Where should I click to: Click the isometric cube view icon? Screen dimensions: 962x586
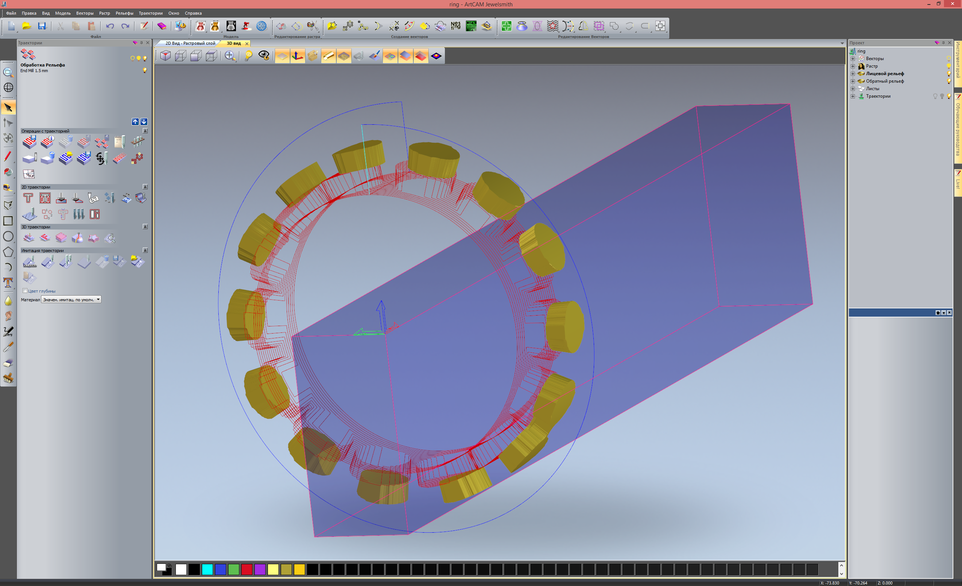click(166, 56)
